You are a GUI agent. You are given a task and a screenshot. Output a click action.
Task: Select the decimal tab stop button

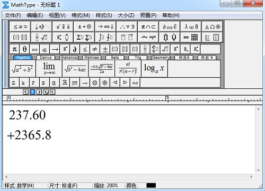tap(52, 92)
